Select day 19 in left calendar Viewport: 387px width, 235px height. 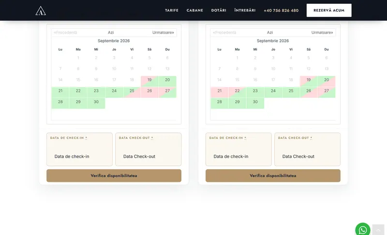(149, 81)
